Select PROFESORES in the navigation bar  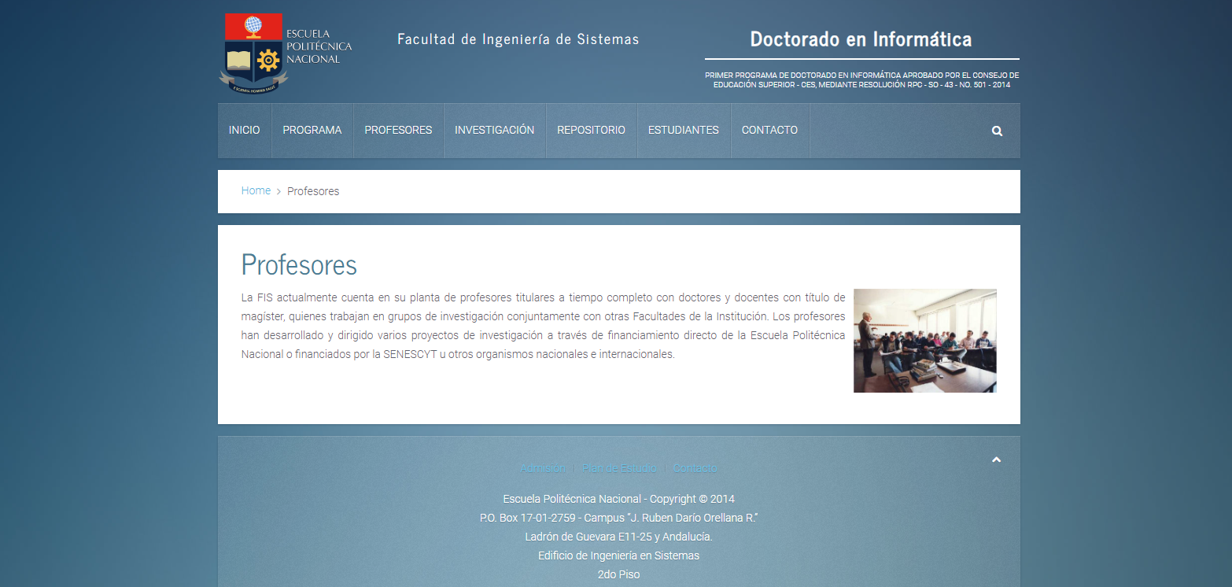pyautogui.click(x=398, y=131)
